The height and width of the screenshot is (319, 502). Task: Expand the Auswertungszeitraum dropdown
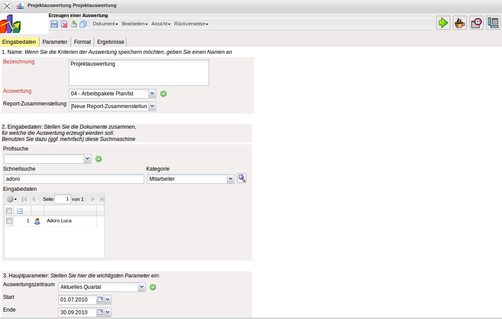[x=142, y=287]
